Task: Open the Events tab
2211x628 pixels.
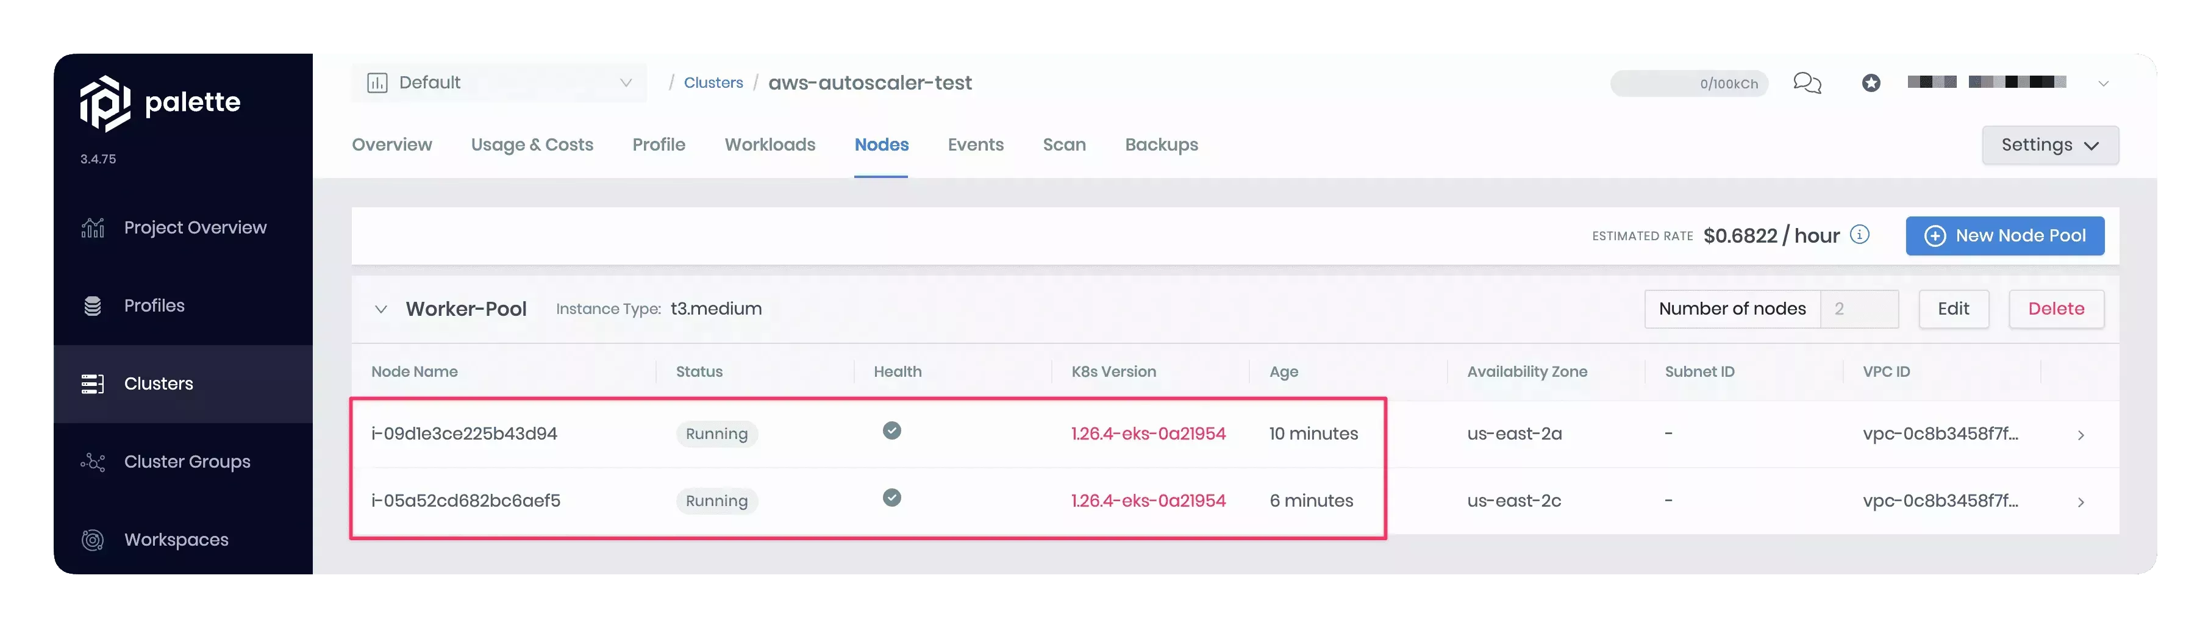Action: [975, 144]
